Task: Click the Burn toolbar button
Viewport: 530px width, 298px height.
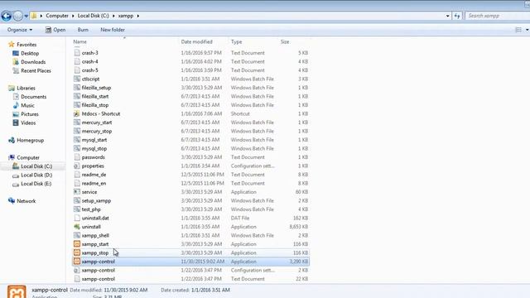Action: 83,30
